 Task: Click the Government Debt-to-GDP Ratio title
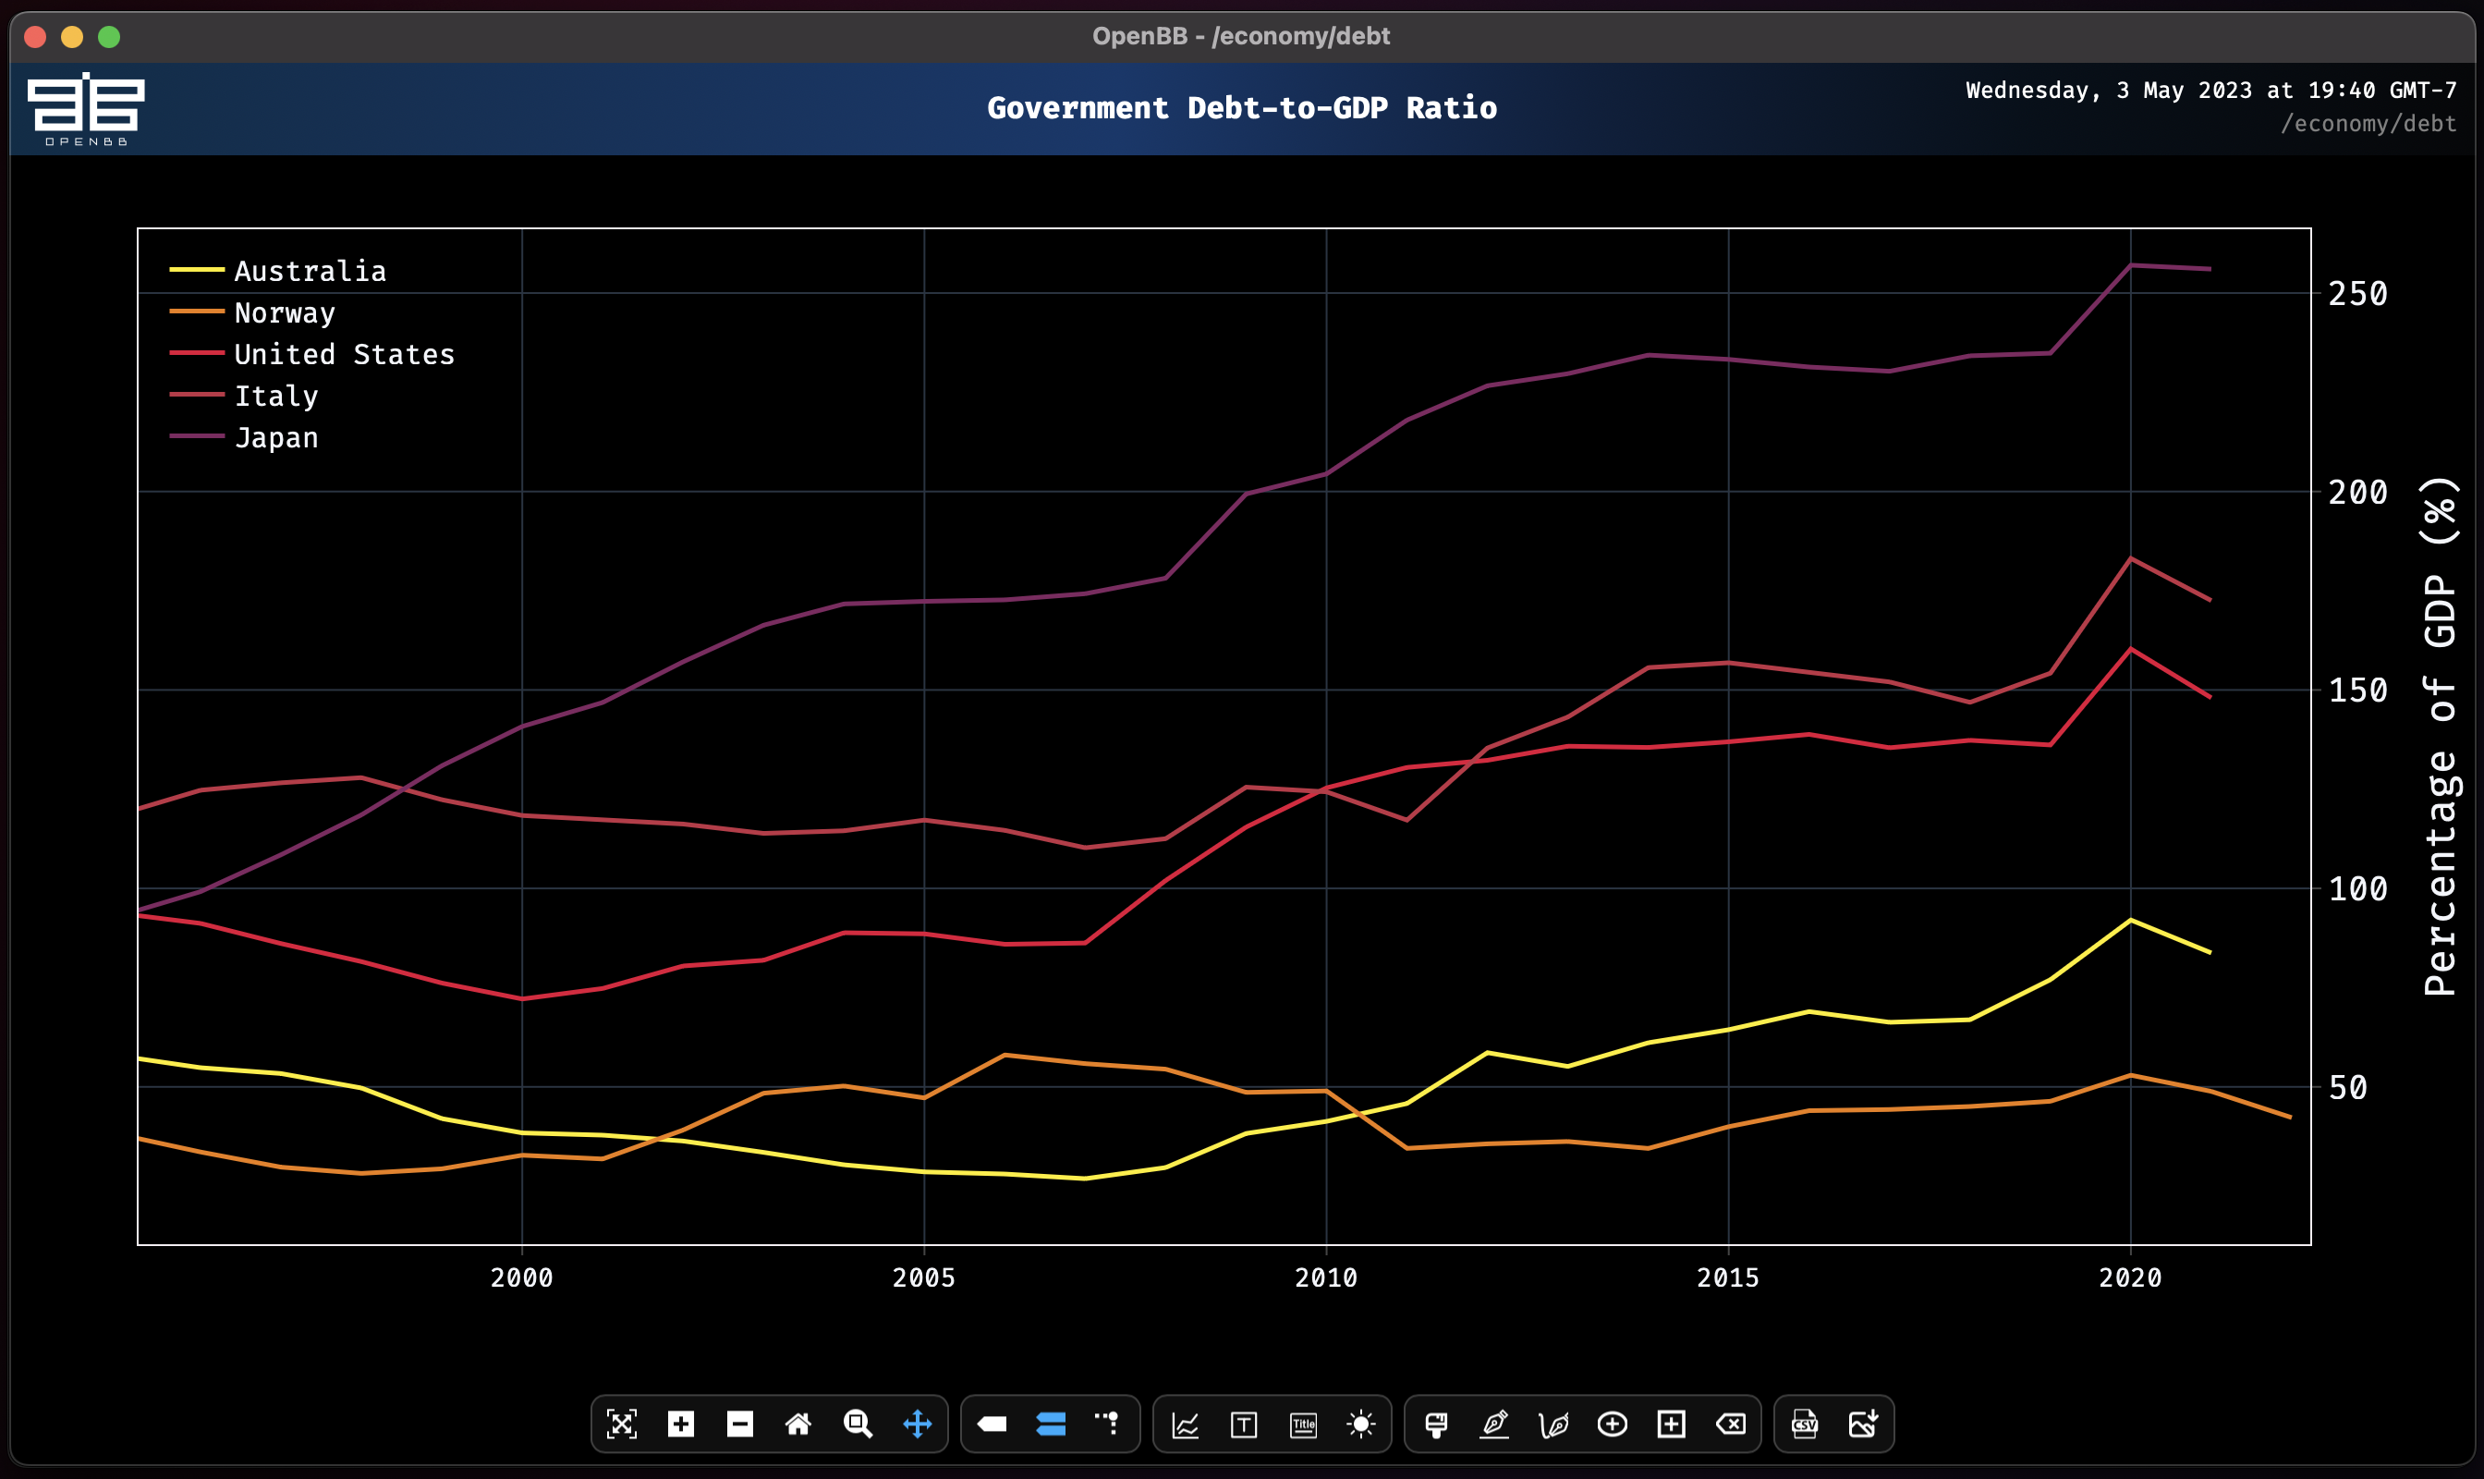[x=1241, y=107]
